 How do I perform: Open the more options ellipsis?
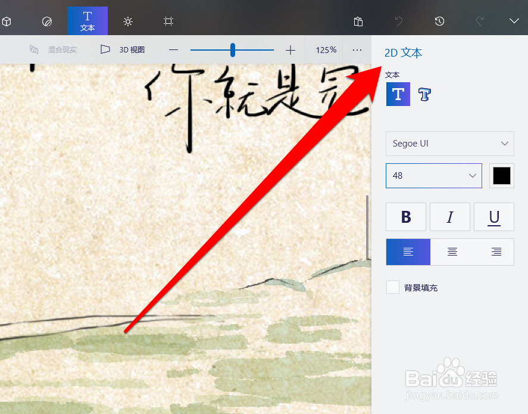[x=357, y=50]
